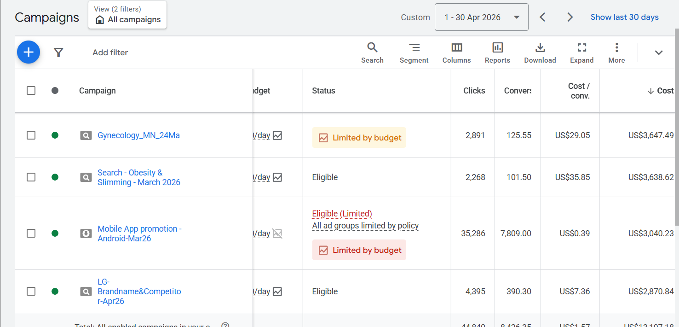Sort by Campaign column header
Viewport: 679px width, 327px height.
pos(98,91)
